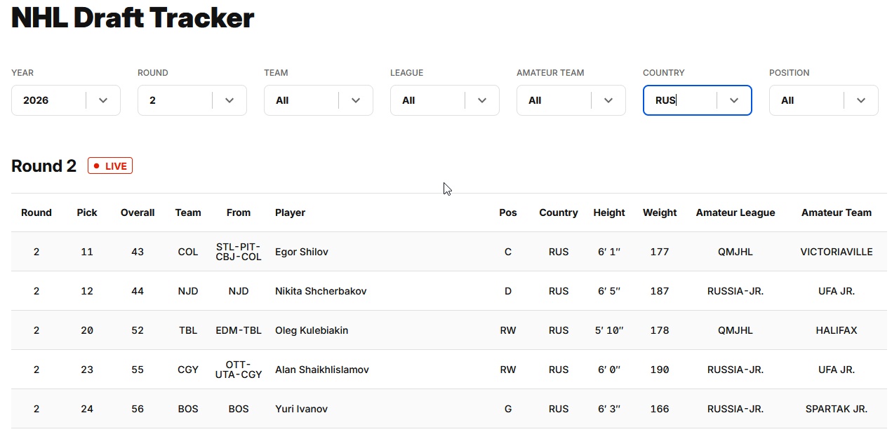Image resolution: width=892 pixels, height=446 pixels.
Task: Click team CGY in the Shaikhlislamov row
Action: tap(188, 370)
